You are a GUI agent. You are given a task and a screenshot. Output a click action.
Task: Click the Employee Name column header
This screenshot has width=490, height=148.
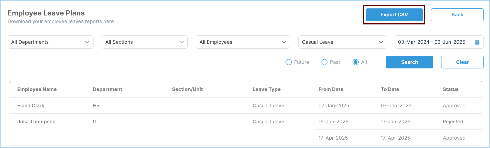click(37, 89)
